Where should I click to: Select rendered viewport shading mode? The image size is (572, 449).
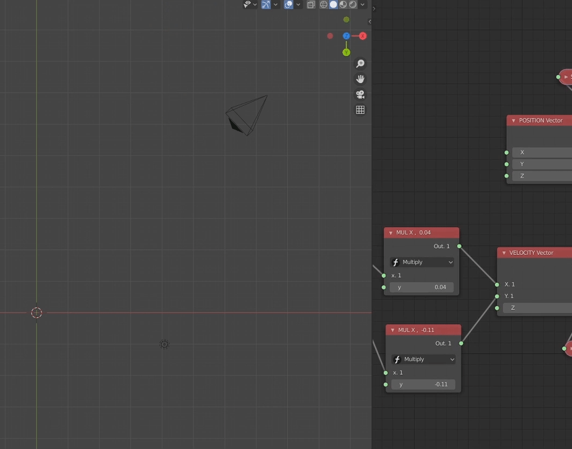pos(353,4)
